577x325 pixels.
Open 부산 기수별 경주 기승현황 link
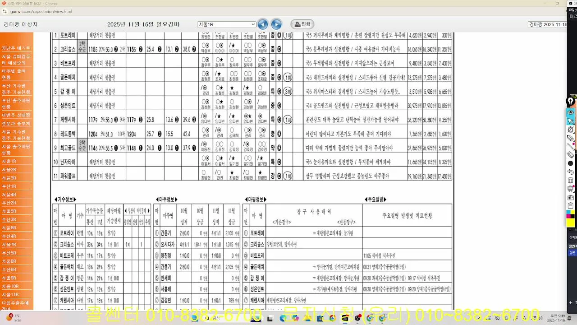click(x=16, y=89)
